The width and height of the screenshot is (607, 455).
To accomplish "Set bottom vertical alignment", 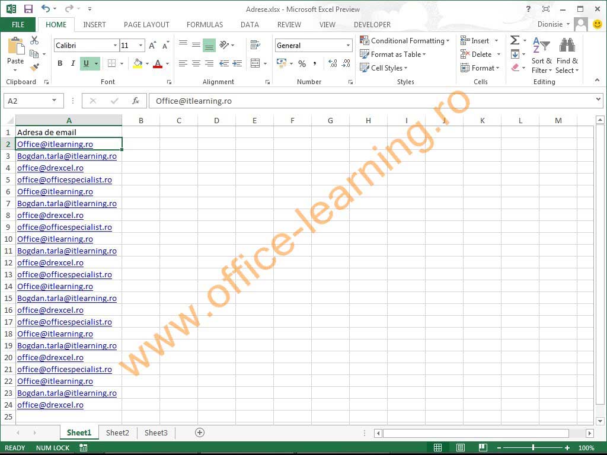I will pyautogui.click(x=209, y=45).
